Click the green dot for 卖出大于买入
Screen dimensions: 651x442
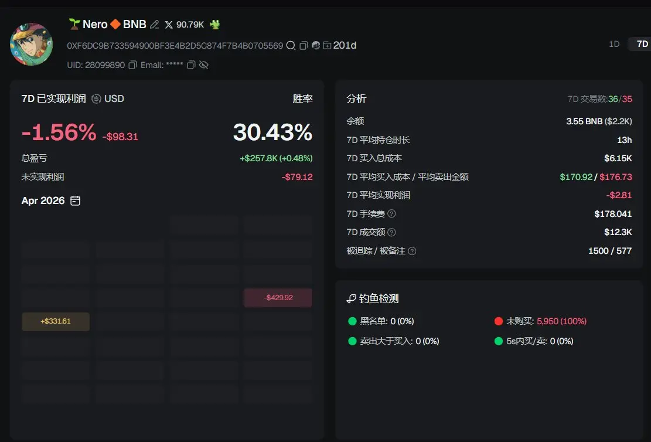tap(353, 341)
